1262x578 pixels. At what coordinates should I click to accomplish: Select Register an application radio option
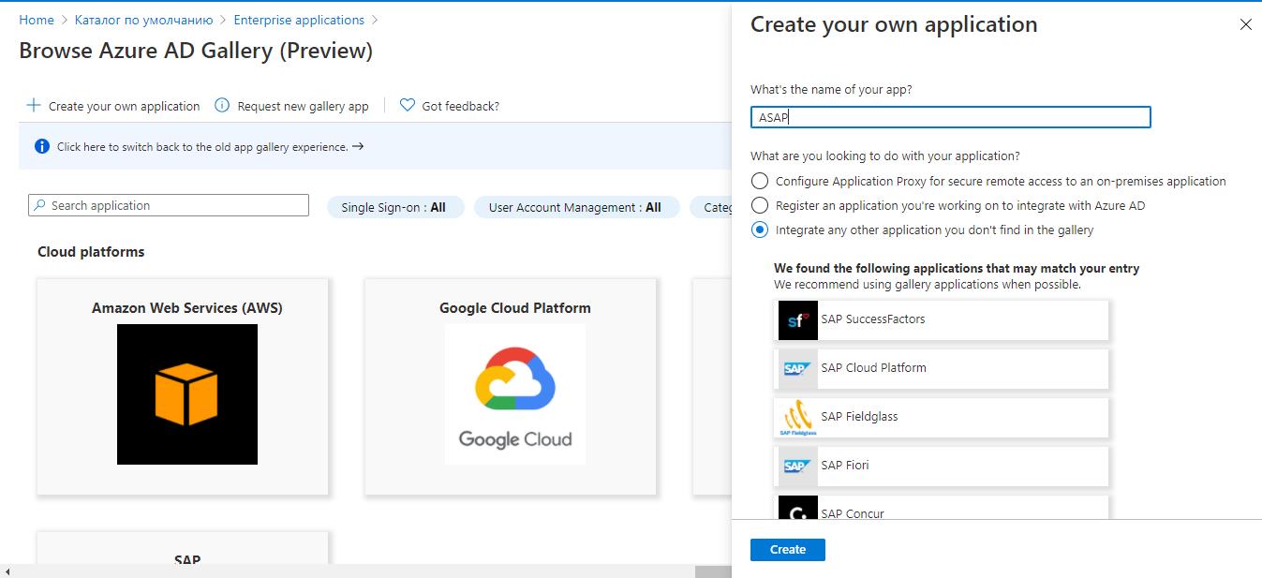[x=759, y=205]
